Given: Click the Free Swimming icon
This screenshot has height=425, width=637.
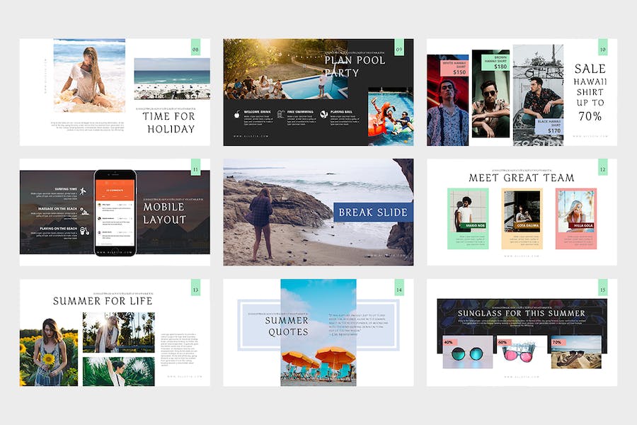Looking at the screenshot, I should pyautogui.click(x=281, y=114).
